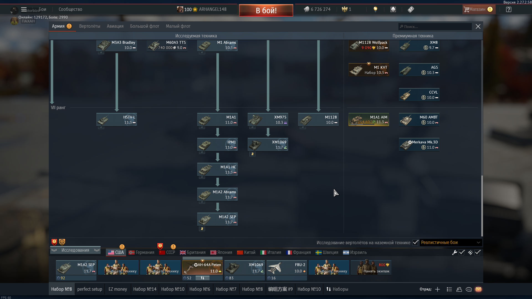Select the M1128 Wolfpack premium vehicle

369,45
